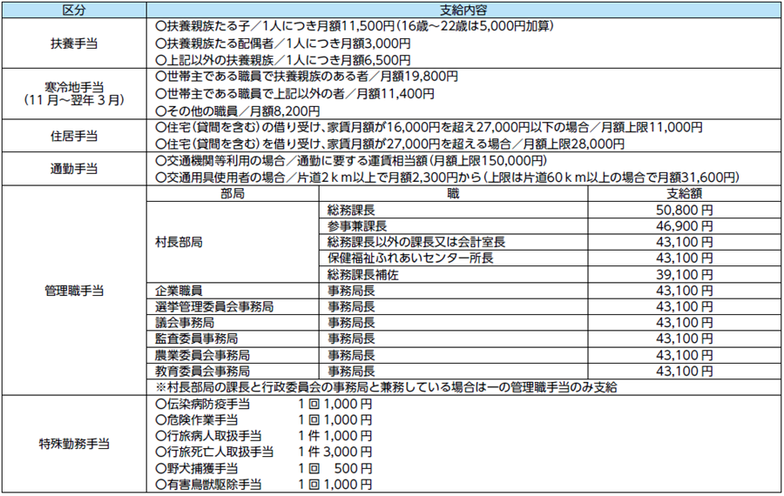The height and width of the screenshot is (496, 784).
Task: Click the 総務課長 position cell
Action: (351, 210)
